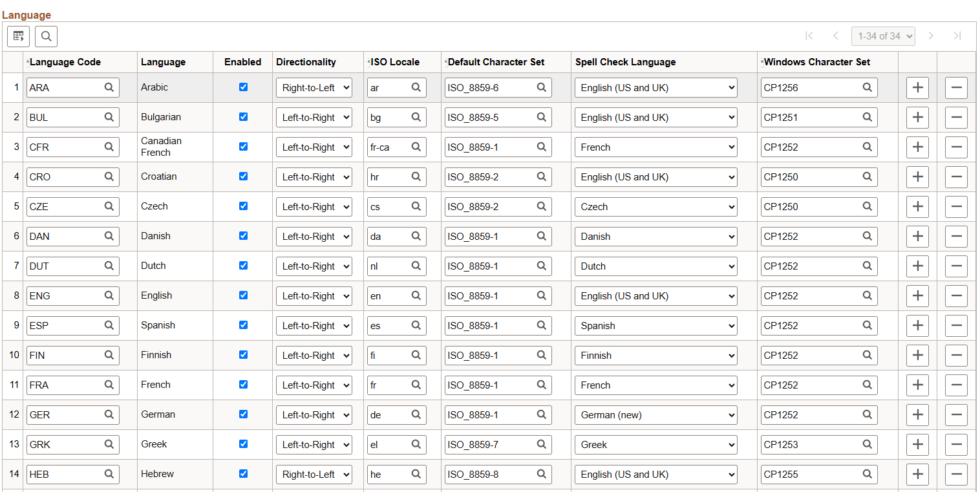The height and width of the screenshot is (492, 980).
Task: Open the lookup for Language Code ARA
Action: [110, 87]
